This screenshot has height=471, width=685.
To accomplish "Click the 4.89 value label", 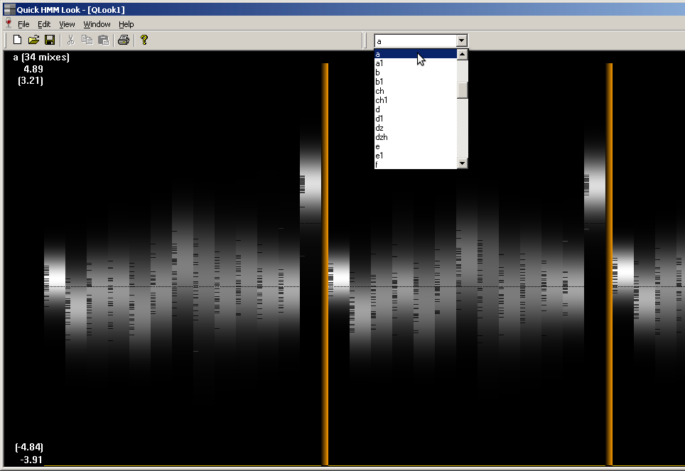I will coord(33,69).
